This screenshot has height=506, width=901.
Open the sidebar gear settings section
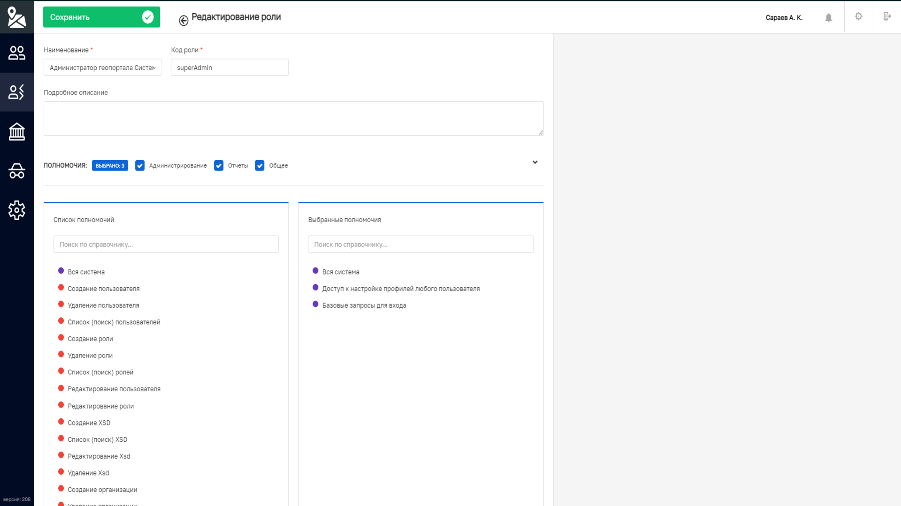coord(16,210)
